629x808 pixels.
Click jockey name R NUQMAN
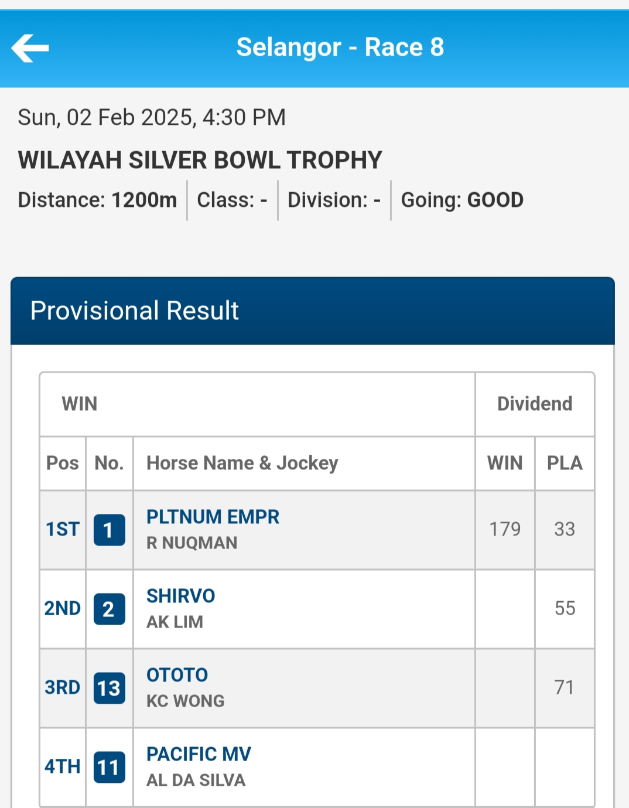(x=192, y=543)
